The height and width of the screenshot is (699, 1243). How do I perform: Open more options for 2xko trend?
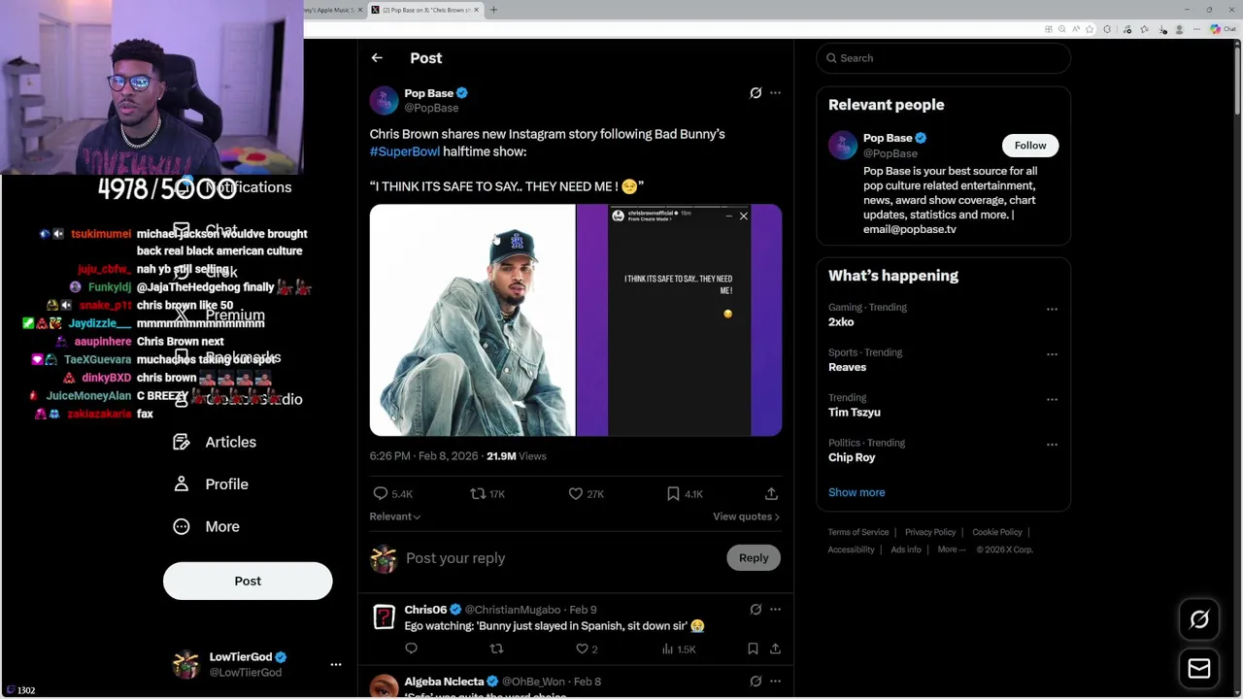1052,309
